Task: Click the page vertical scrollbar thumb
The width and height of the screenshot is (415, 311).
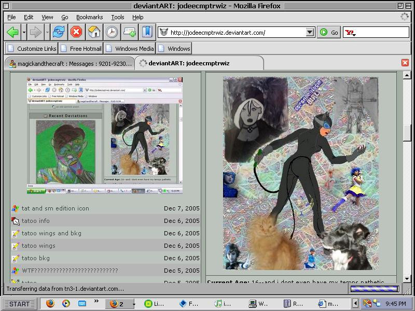Action: [x=407, y=133]
